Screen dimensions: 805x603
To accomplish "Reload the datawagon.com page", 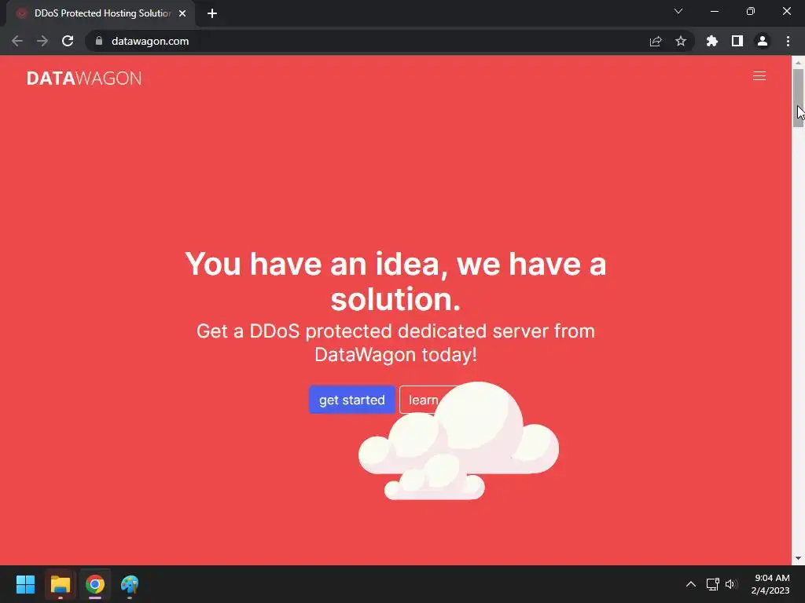I will coord(68,41).
